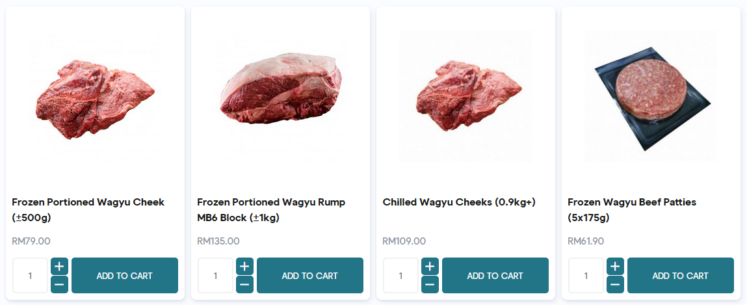
Task: Decrease quantity for Chilled Wagyu Cheeks
Action: [x=430, y=284]
